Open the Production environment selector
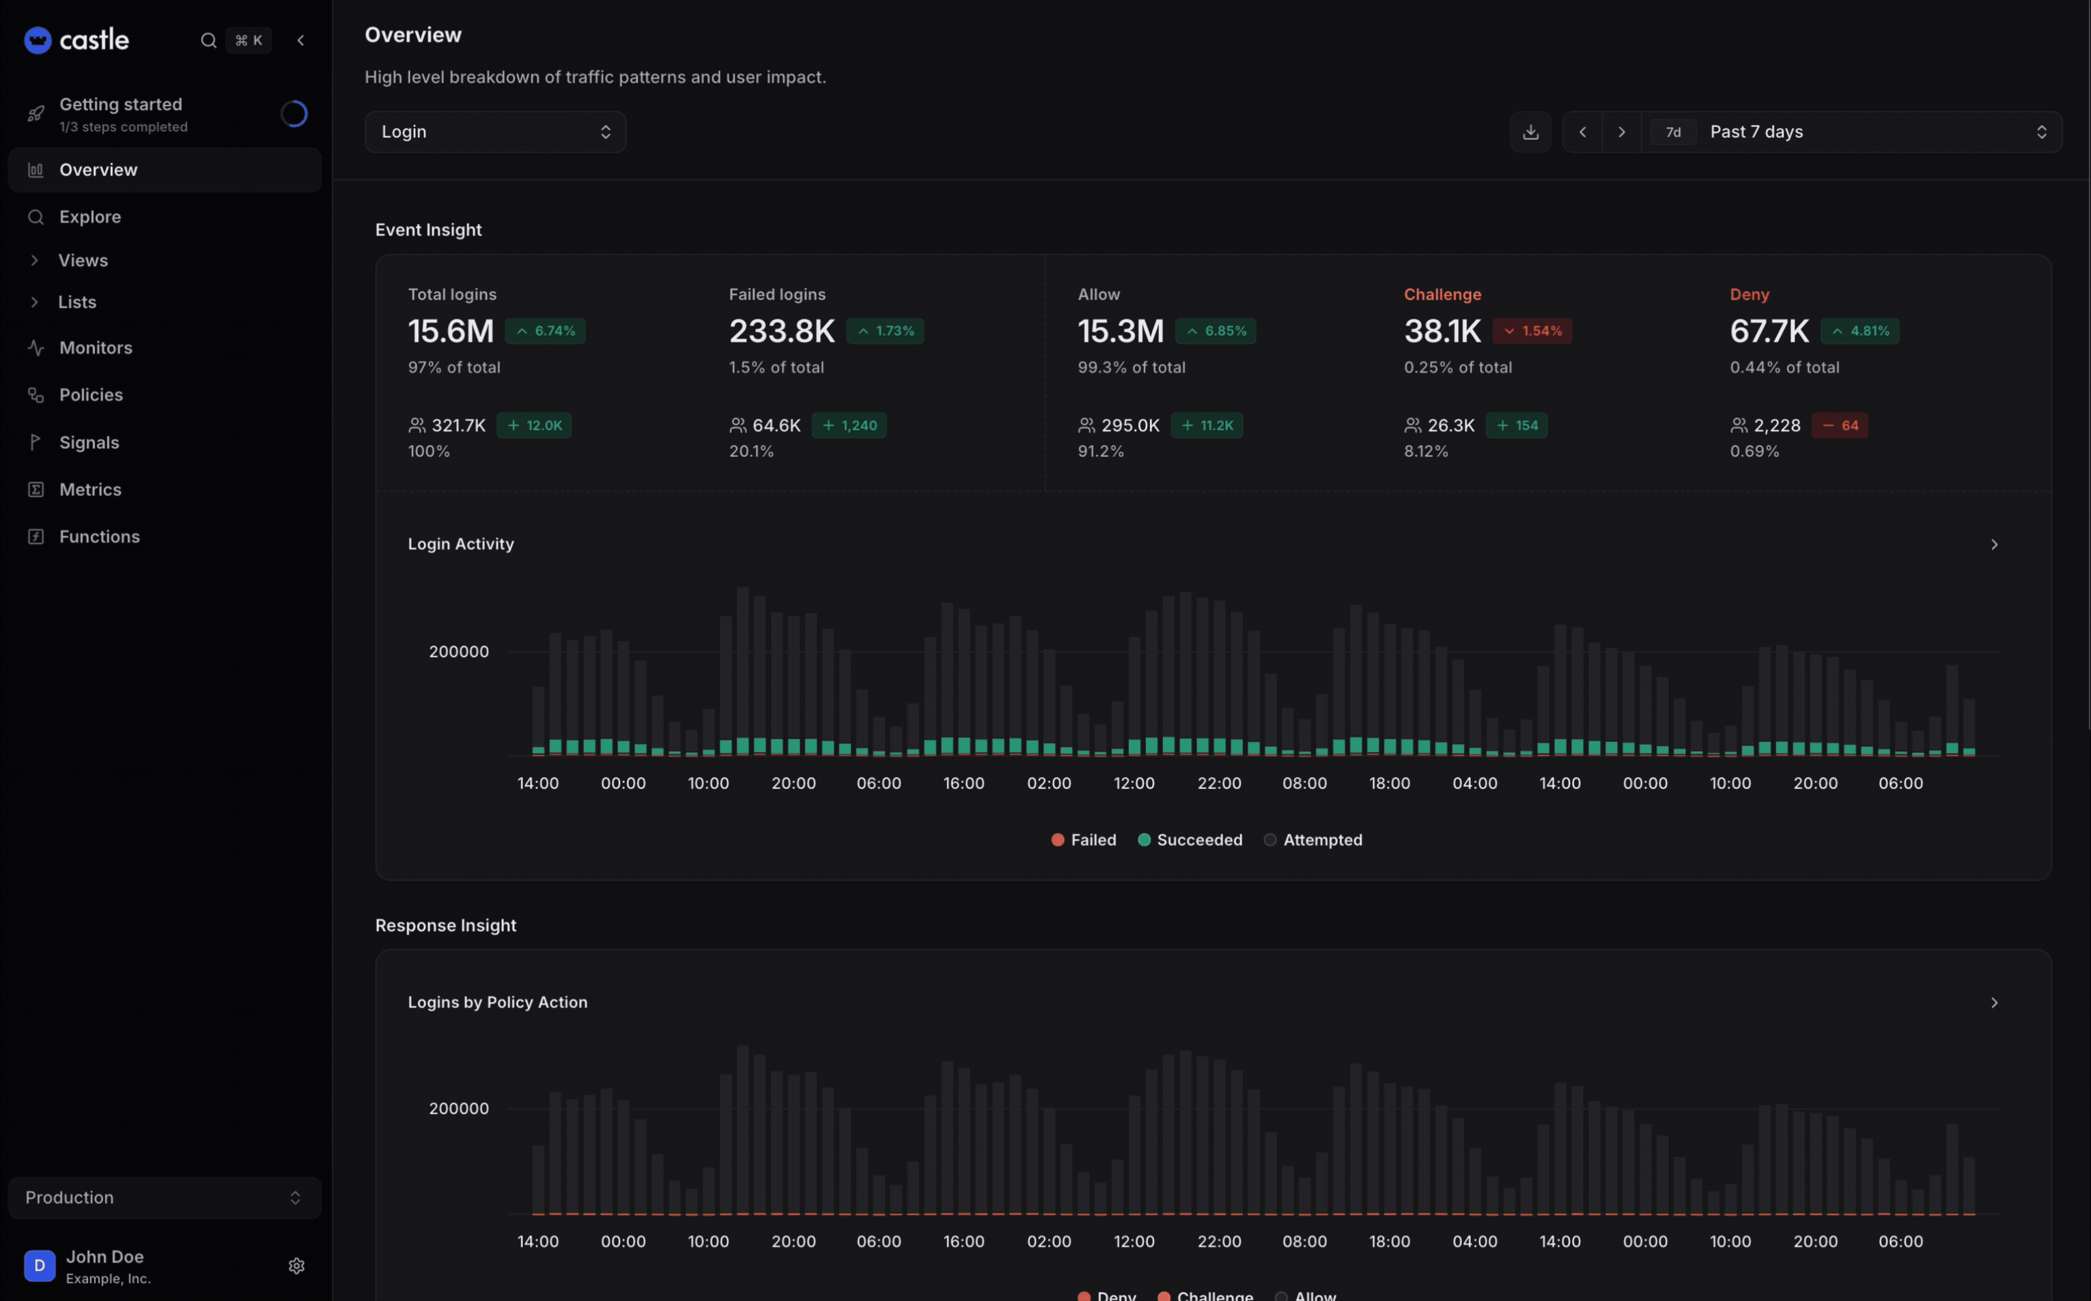The image size is (2091, 1301). point(164,1197)
